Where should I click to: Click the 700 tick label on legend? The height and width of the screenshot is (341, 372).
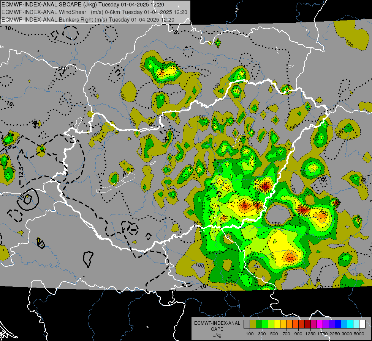point(287,334)
